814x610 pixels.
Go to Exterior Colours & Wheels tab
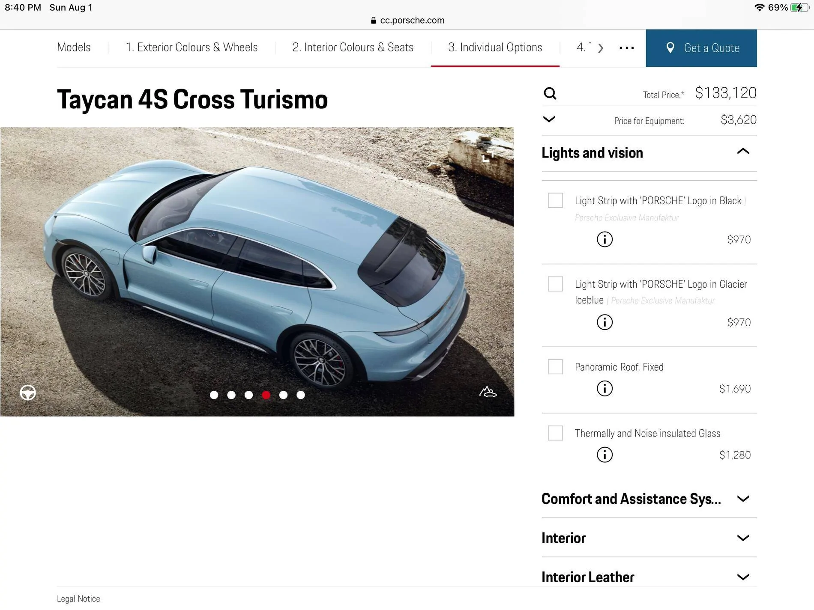(192, 47)
